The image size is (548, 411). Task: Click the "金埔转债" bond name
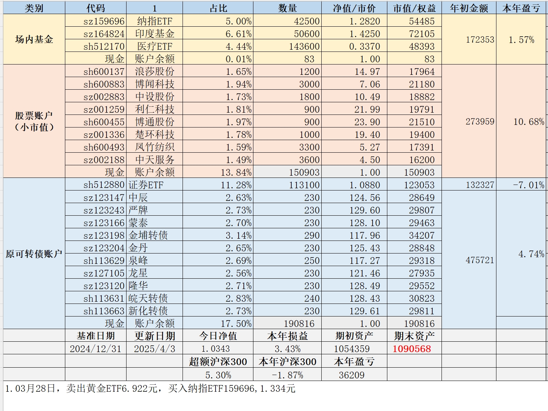[x=155, y=235]
